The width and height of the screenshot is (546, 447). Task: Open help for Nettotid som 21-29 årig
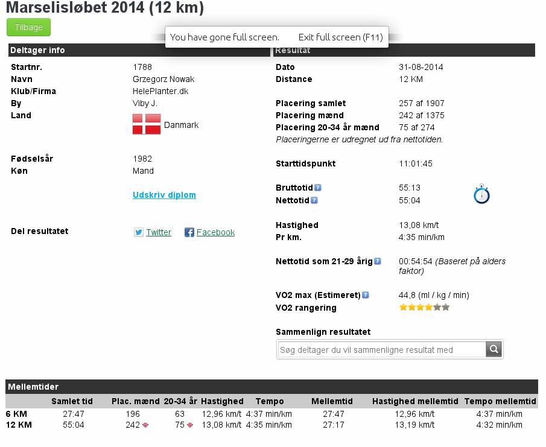coord(378,261)
